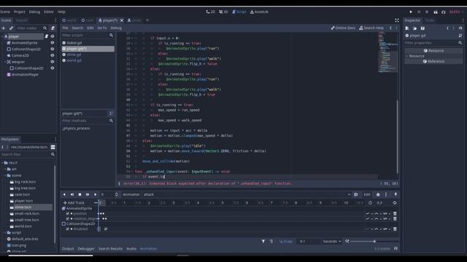
Task: Expand the bottom panel with the corner icon
Action: coord(395,249)
